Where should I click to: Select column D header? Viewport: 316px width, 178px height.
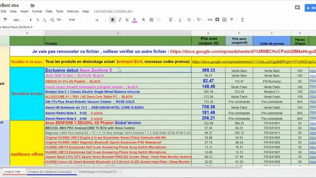tap(208, 33)
